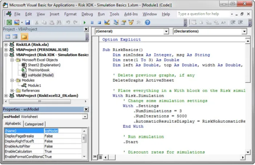Click the DisplayPageBreaks False value
The width and height of the screenshot is (255, 165).
click(x=62, y=136)
